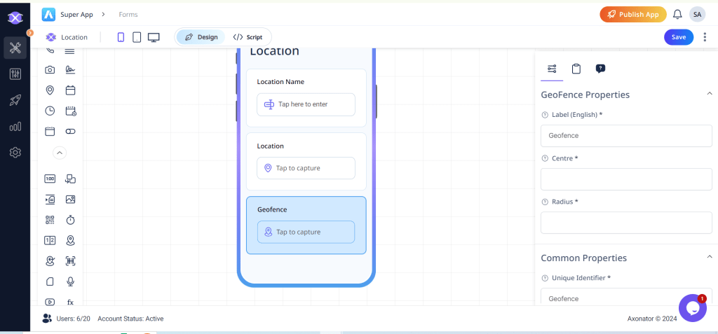Open the rocket deploy section in sidebar

point(15,100)
